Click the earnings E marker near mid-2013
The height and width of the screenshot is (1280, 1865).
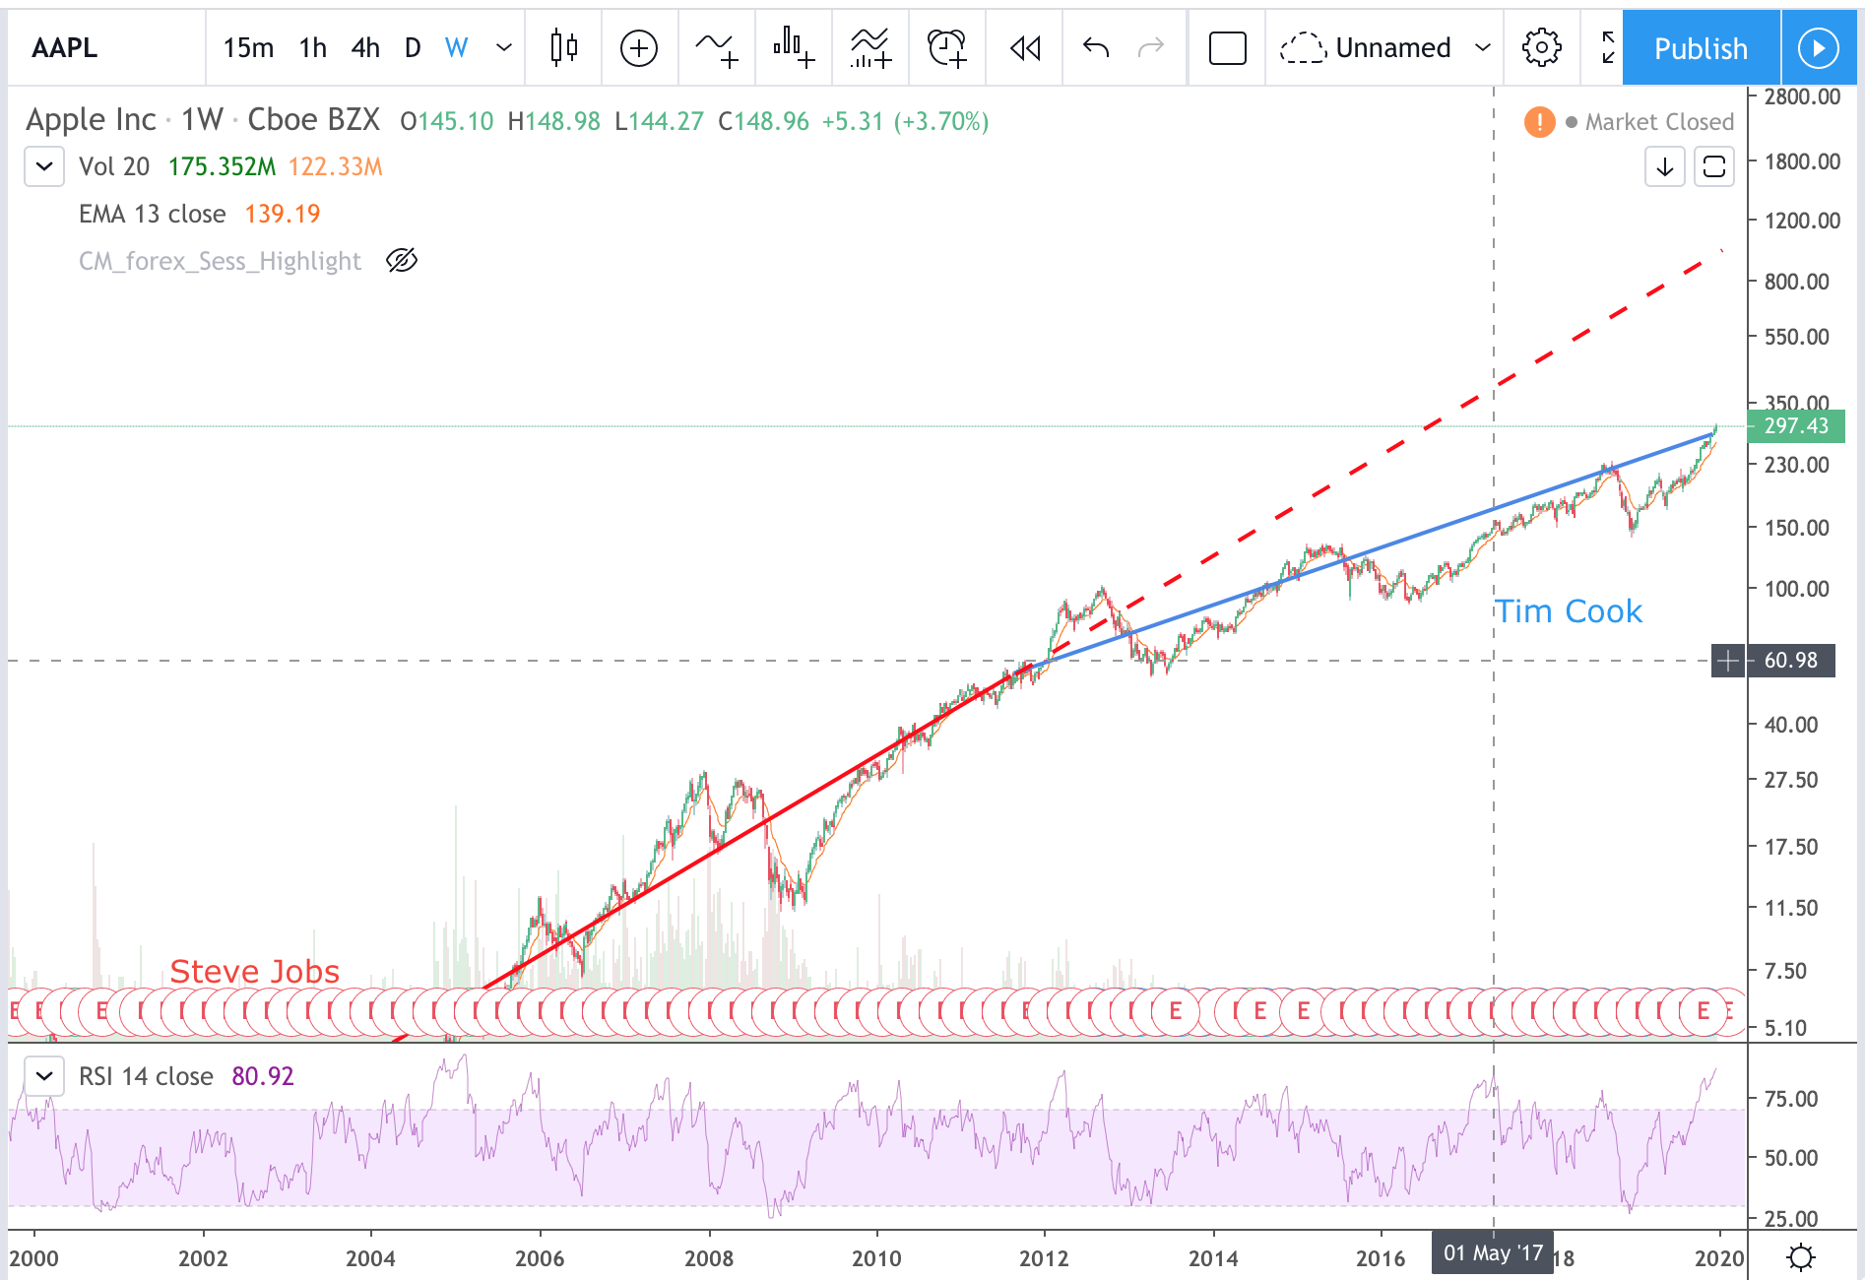pyautogui.click(x=1175, y=1011)
